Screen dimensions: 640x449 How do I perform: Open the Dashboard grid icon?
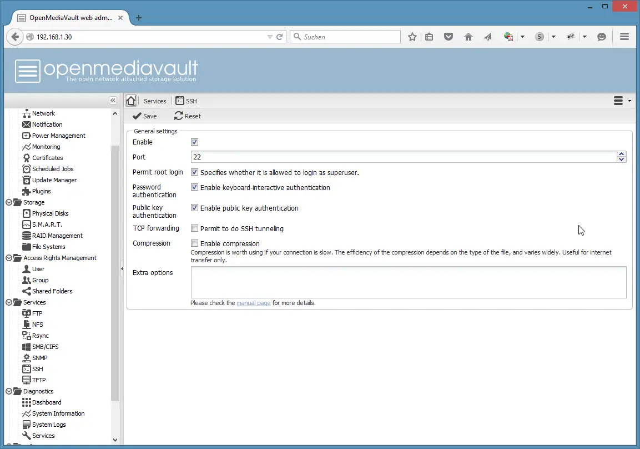(x=27, y=402)
